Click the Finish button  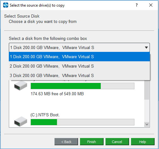(92, 142)
